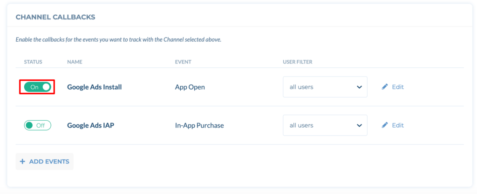The image size is (477, 194).
Task: Click the pencil icon for Google Ads Install
Action: point(385,87)
